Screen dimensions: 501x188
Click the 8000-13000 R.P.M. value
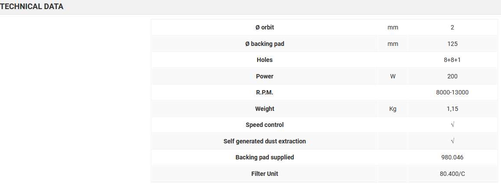452,92
